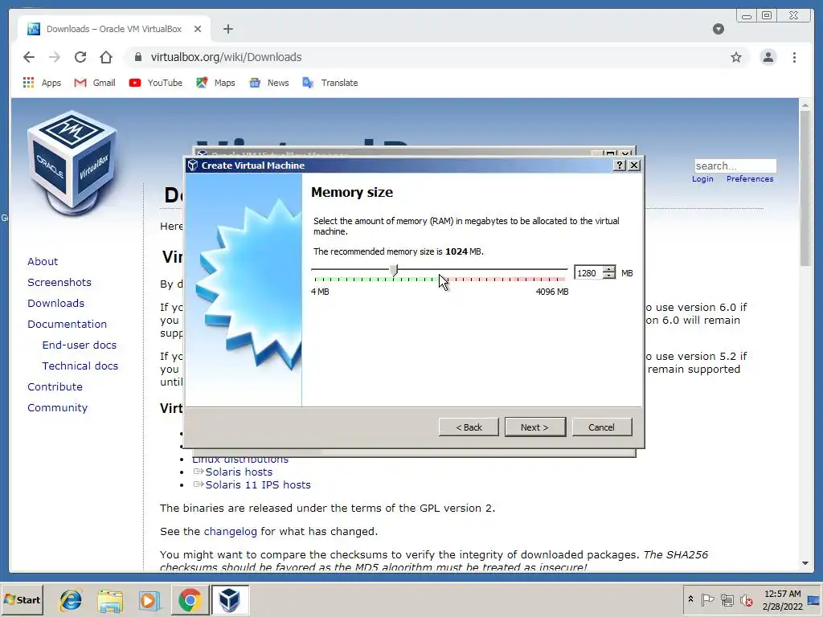Open the Solaris 11 IPS hosts link
The width and height of the screenshot is (823, 617).
pyautogui.click(x=258, y=484)
